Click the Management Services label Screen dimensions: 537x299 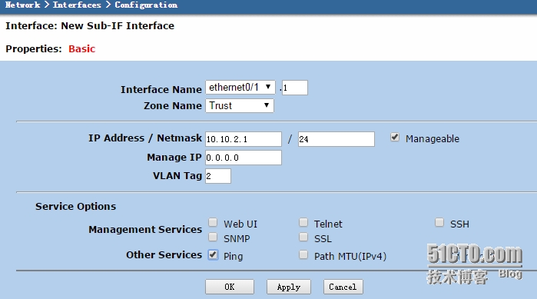pos(145,229)
